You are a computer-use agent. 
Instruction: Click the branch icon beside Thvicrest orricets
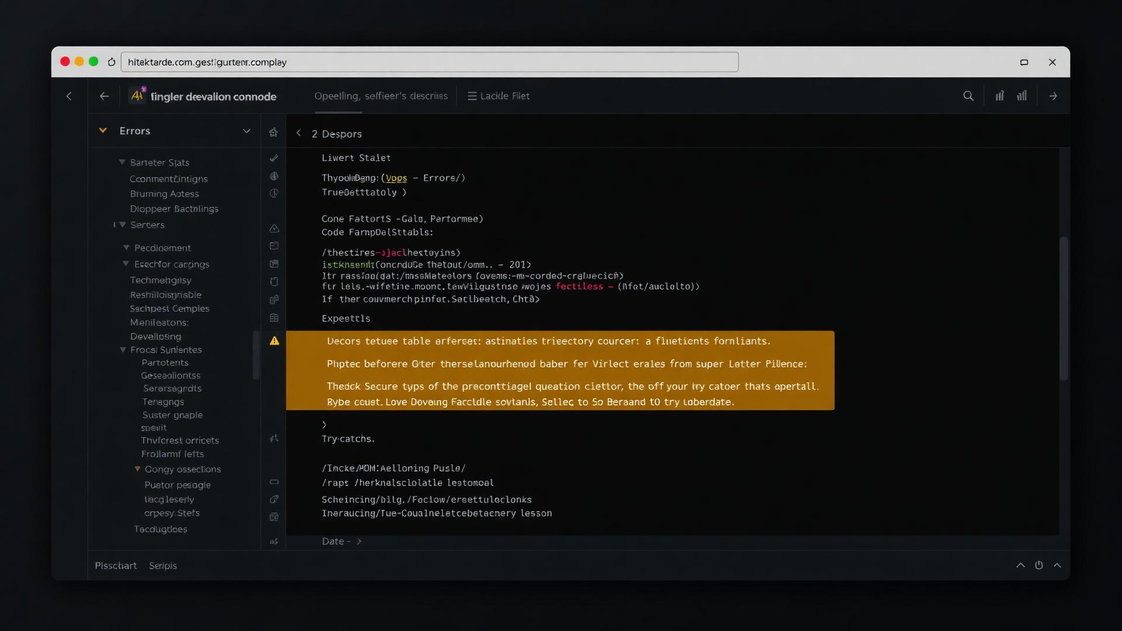(274, 438)
